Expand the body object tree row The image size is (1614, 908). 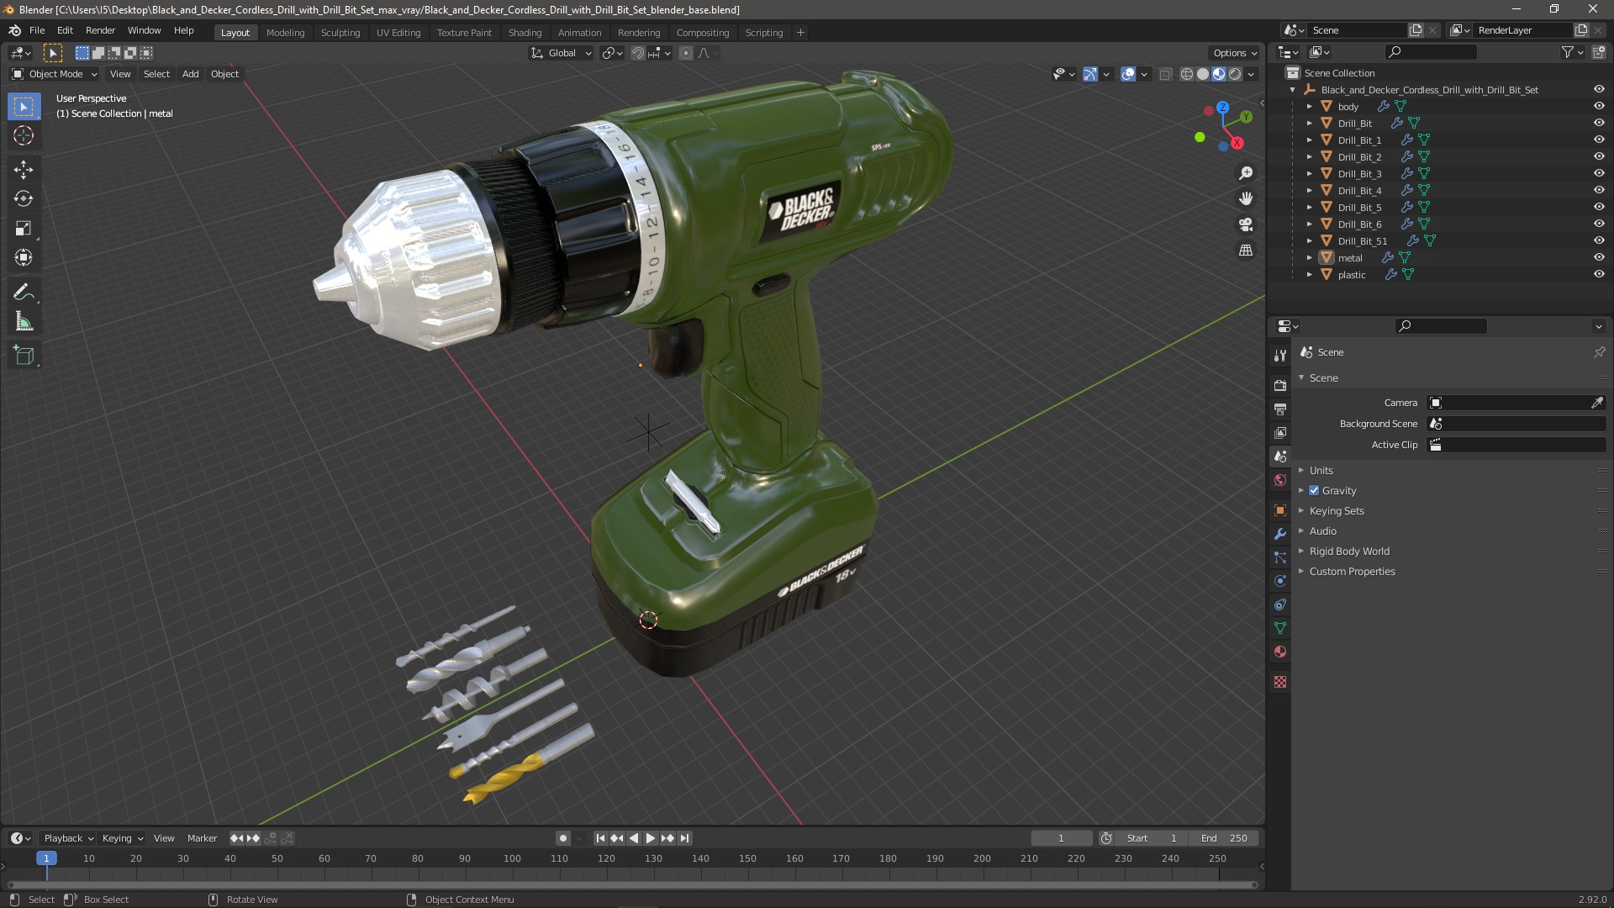click(x=1309, y=106)
